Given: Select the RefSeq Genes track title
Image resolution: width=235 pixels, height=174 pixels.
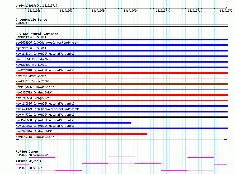Looking at the screenshot, I should point(27,152).
